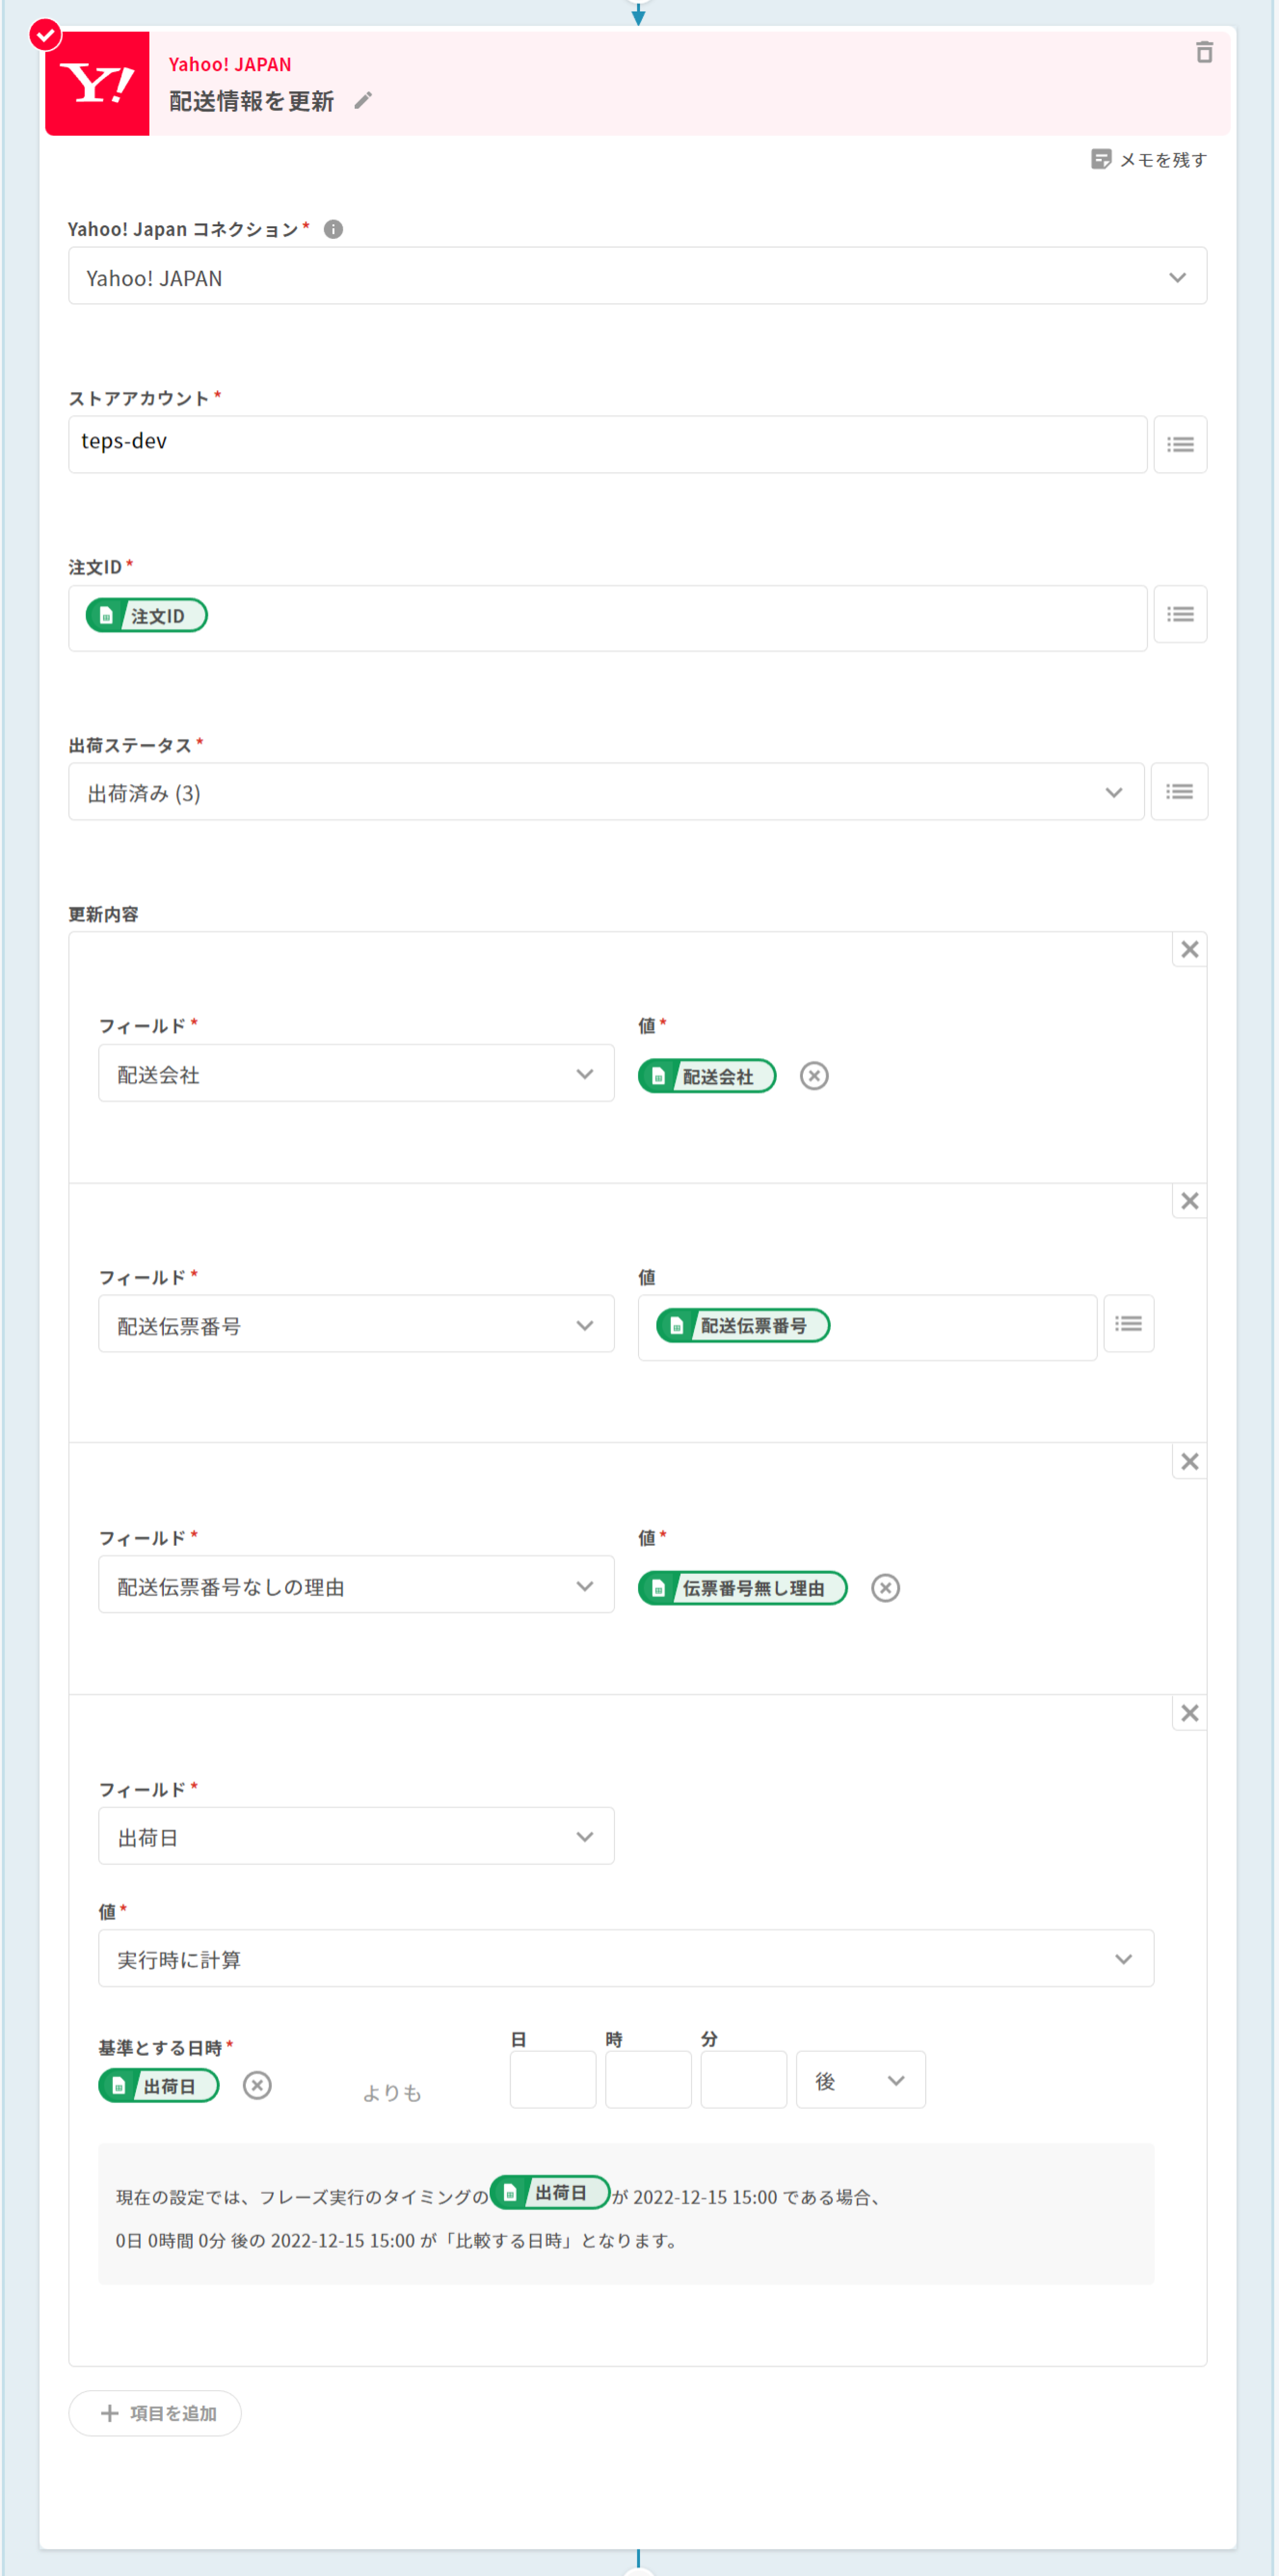Image resolution: width=1279 pixels, height=2576 pixels.
Task: Open list picker beside 配送伝票番号 value
Action: pos(1128,1325)
